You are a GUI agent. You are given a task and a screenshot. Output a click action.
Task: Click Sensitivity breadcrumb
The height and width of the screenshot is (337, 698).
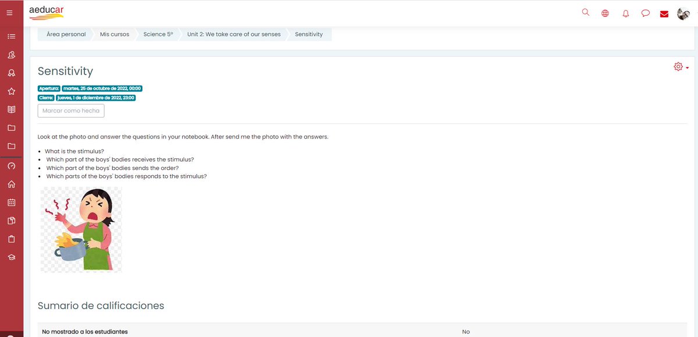(309, 34)
